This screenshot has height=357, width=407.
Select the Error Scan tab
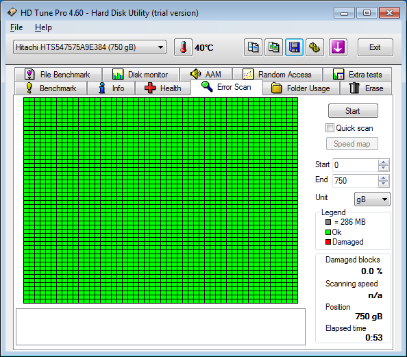[x=227, y=87]
